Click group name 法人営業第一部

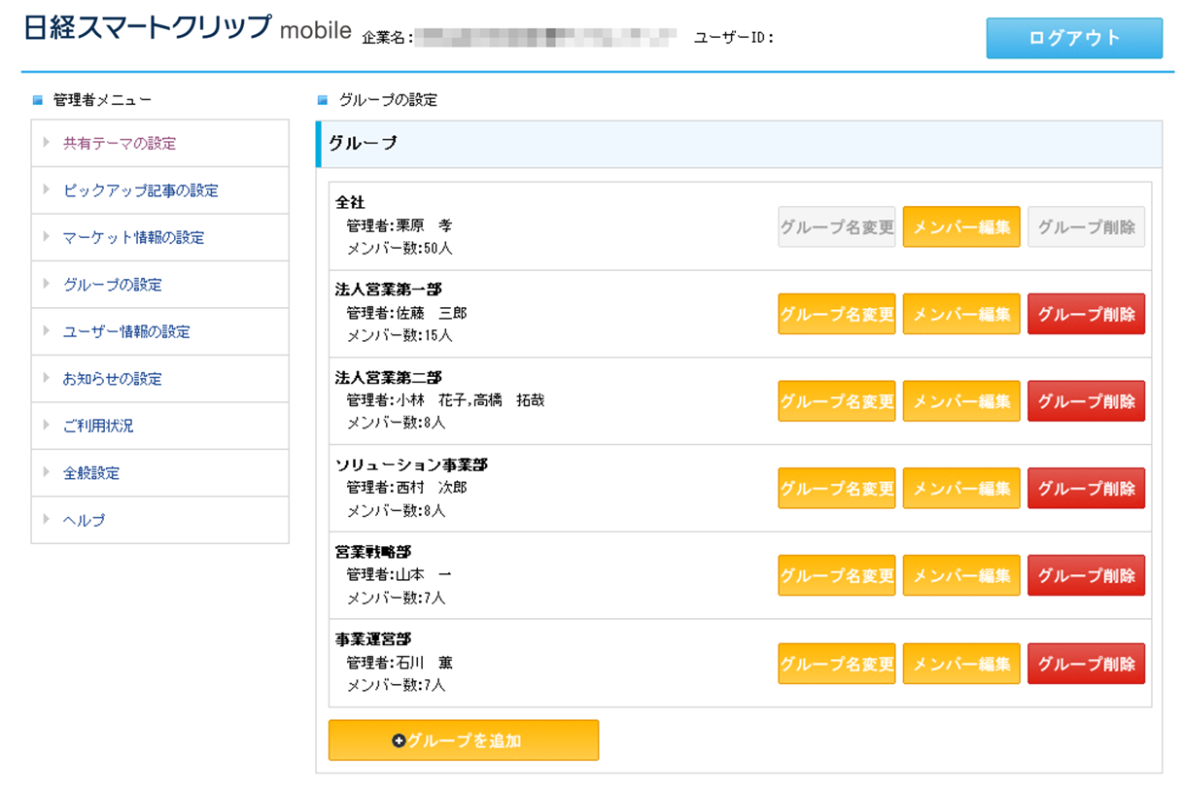388,290
